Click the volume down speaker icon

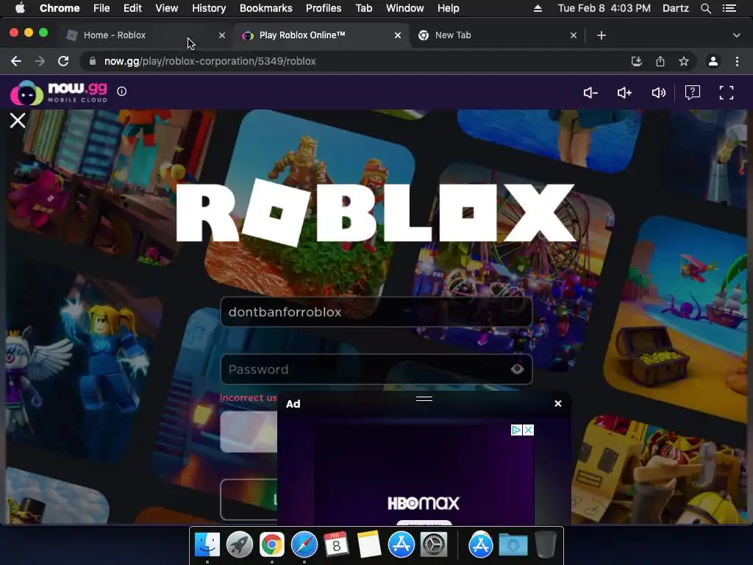(590, 93)
